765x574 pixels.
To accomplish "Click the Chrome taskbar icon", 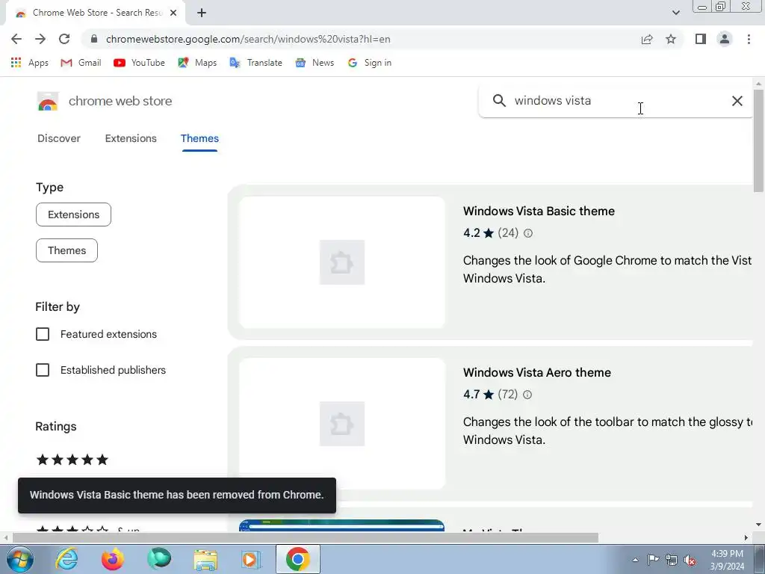I will [297, 559].
